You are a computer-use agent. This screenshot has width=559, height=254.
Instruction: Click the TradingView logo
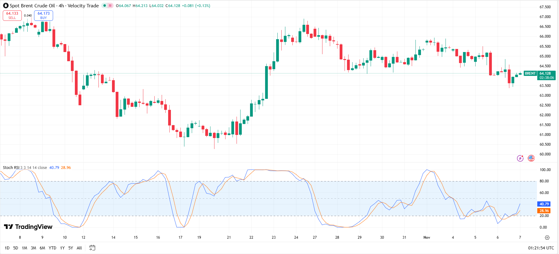tap(28, 227)
